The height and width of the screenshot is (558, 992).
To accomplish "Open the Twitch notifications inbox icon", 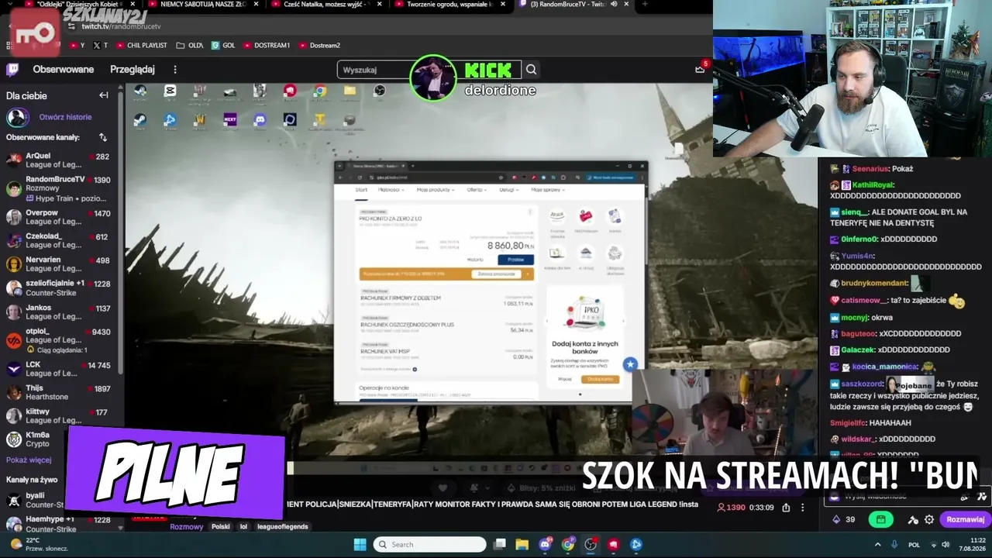I will [701, 69].
